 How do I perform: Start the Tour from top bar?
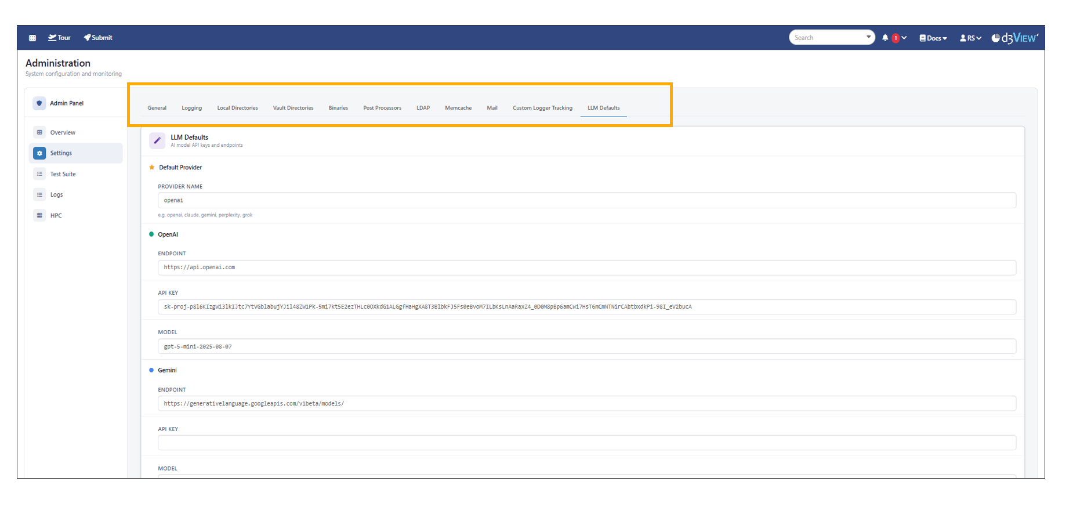pyautogui.click(x=59, y=38)
